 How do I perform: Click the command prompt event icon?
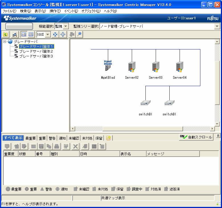94,146
